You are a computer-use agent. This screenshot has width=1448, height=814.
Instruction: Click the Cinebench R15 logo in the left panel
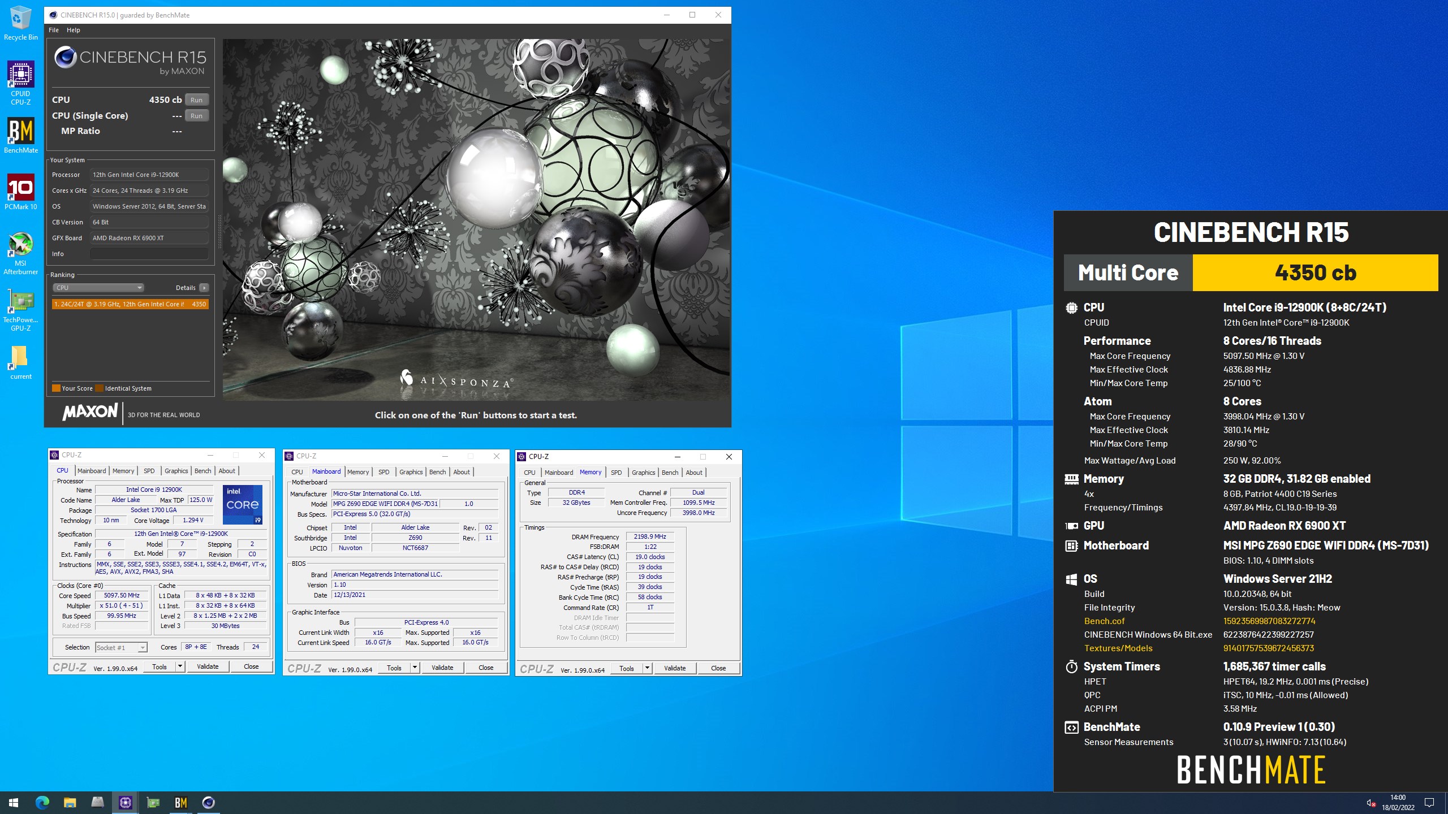tap(130, 61)
